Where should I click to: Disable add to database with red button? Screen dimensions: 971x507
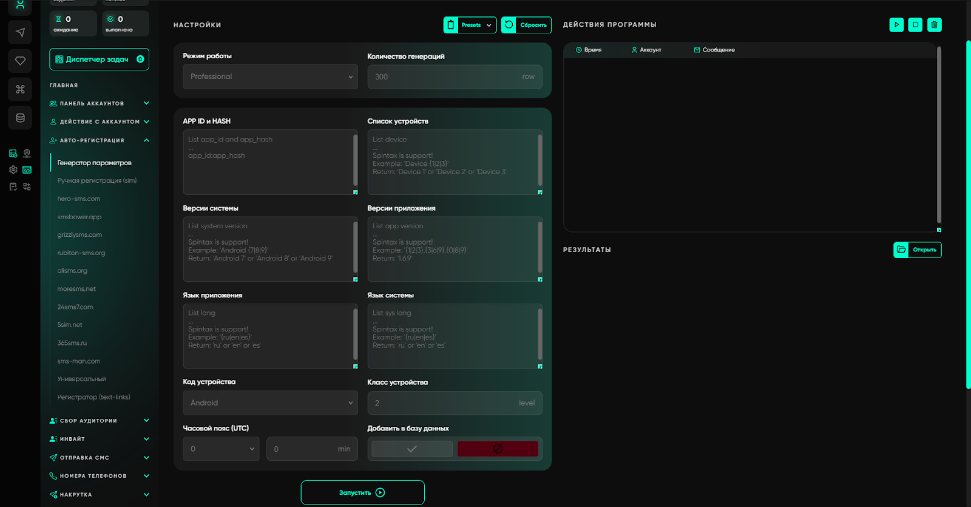click(x=498, y=449)
